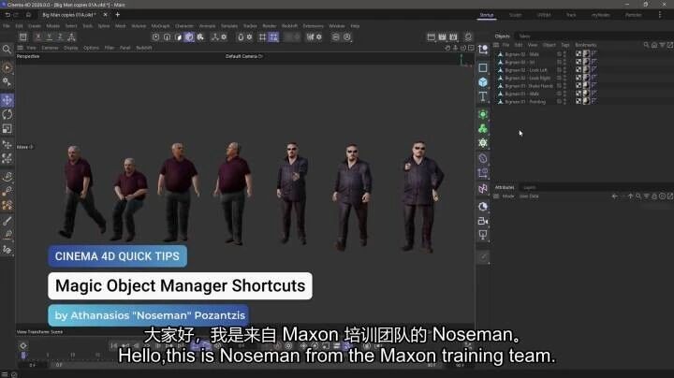The width and height of the screenshot is (674, 378).
Task: Open the Render menu
Action: click(x=269, y=26)
